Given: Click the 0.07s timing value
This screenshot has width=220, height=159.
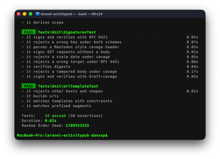Looking at the screenshot, I should pos(192,42).
